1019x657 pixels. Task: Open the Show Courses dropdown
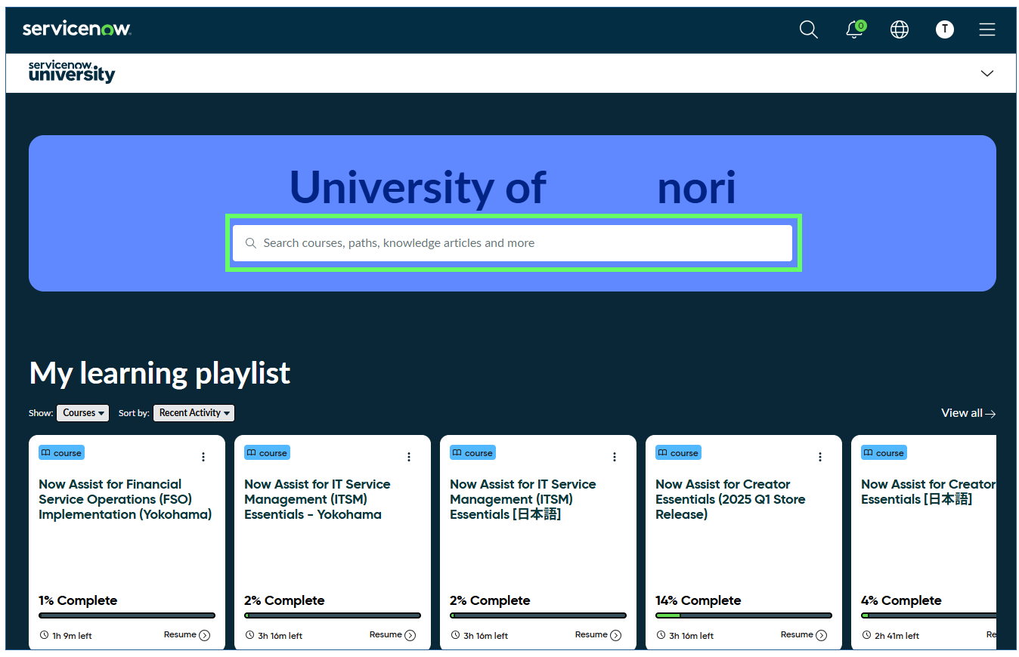[83, 413]
